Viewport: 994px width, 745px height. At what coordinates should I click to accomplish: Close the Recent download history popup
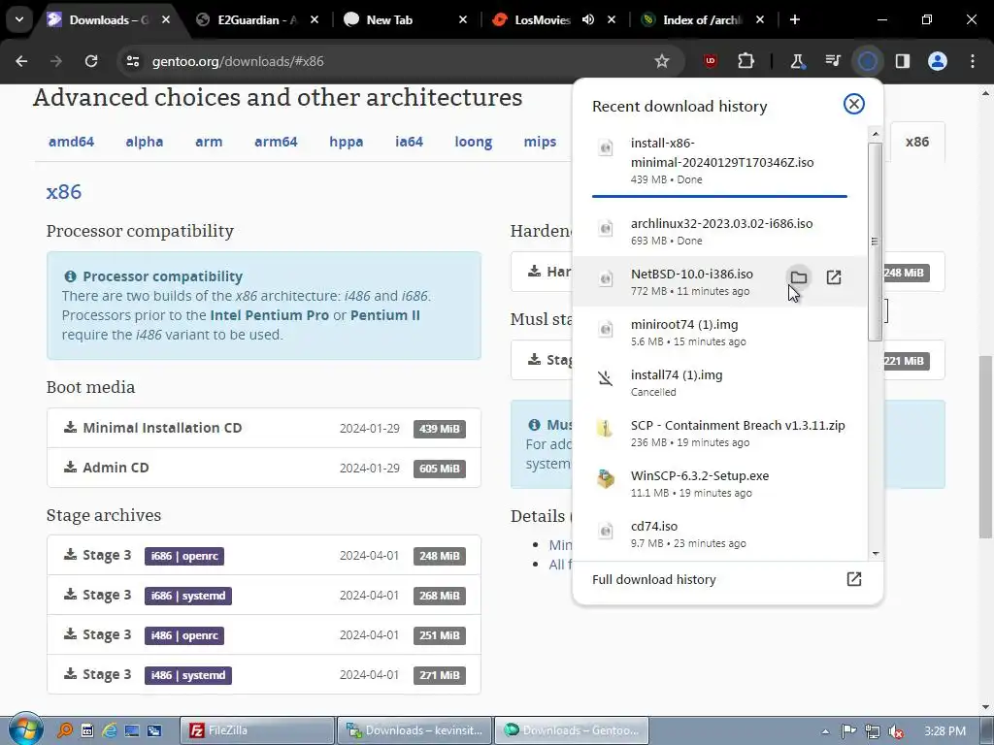854,104
